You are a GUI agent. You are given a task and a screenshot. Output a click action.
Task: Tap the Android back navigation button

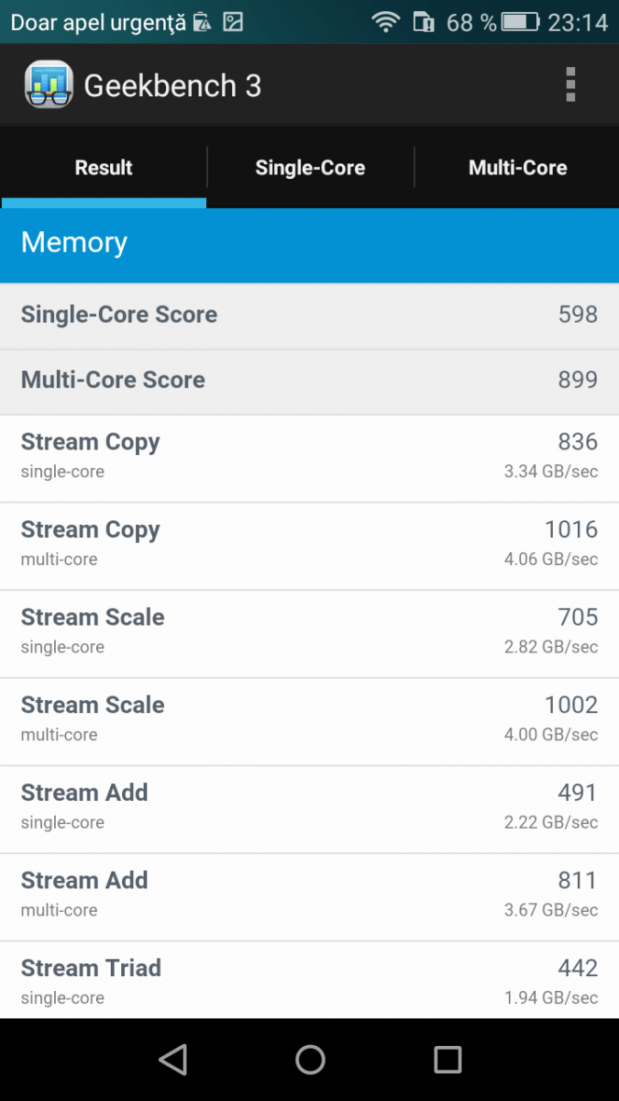172,1060
